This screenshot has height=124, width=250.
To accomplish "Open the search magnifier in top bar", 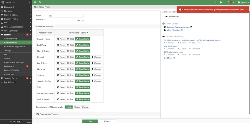I will [x=40, y=2].
